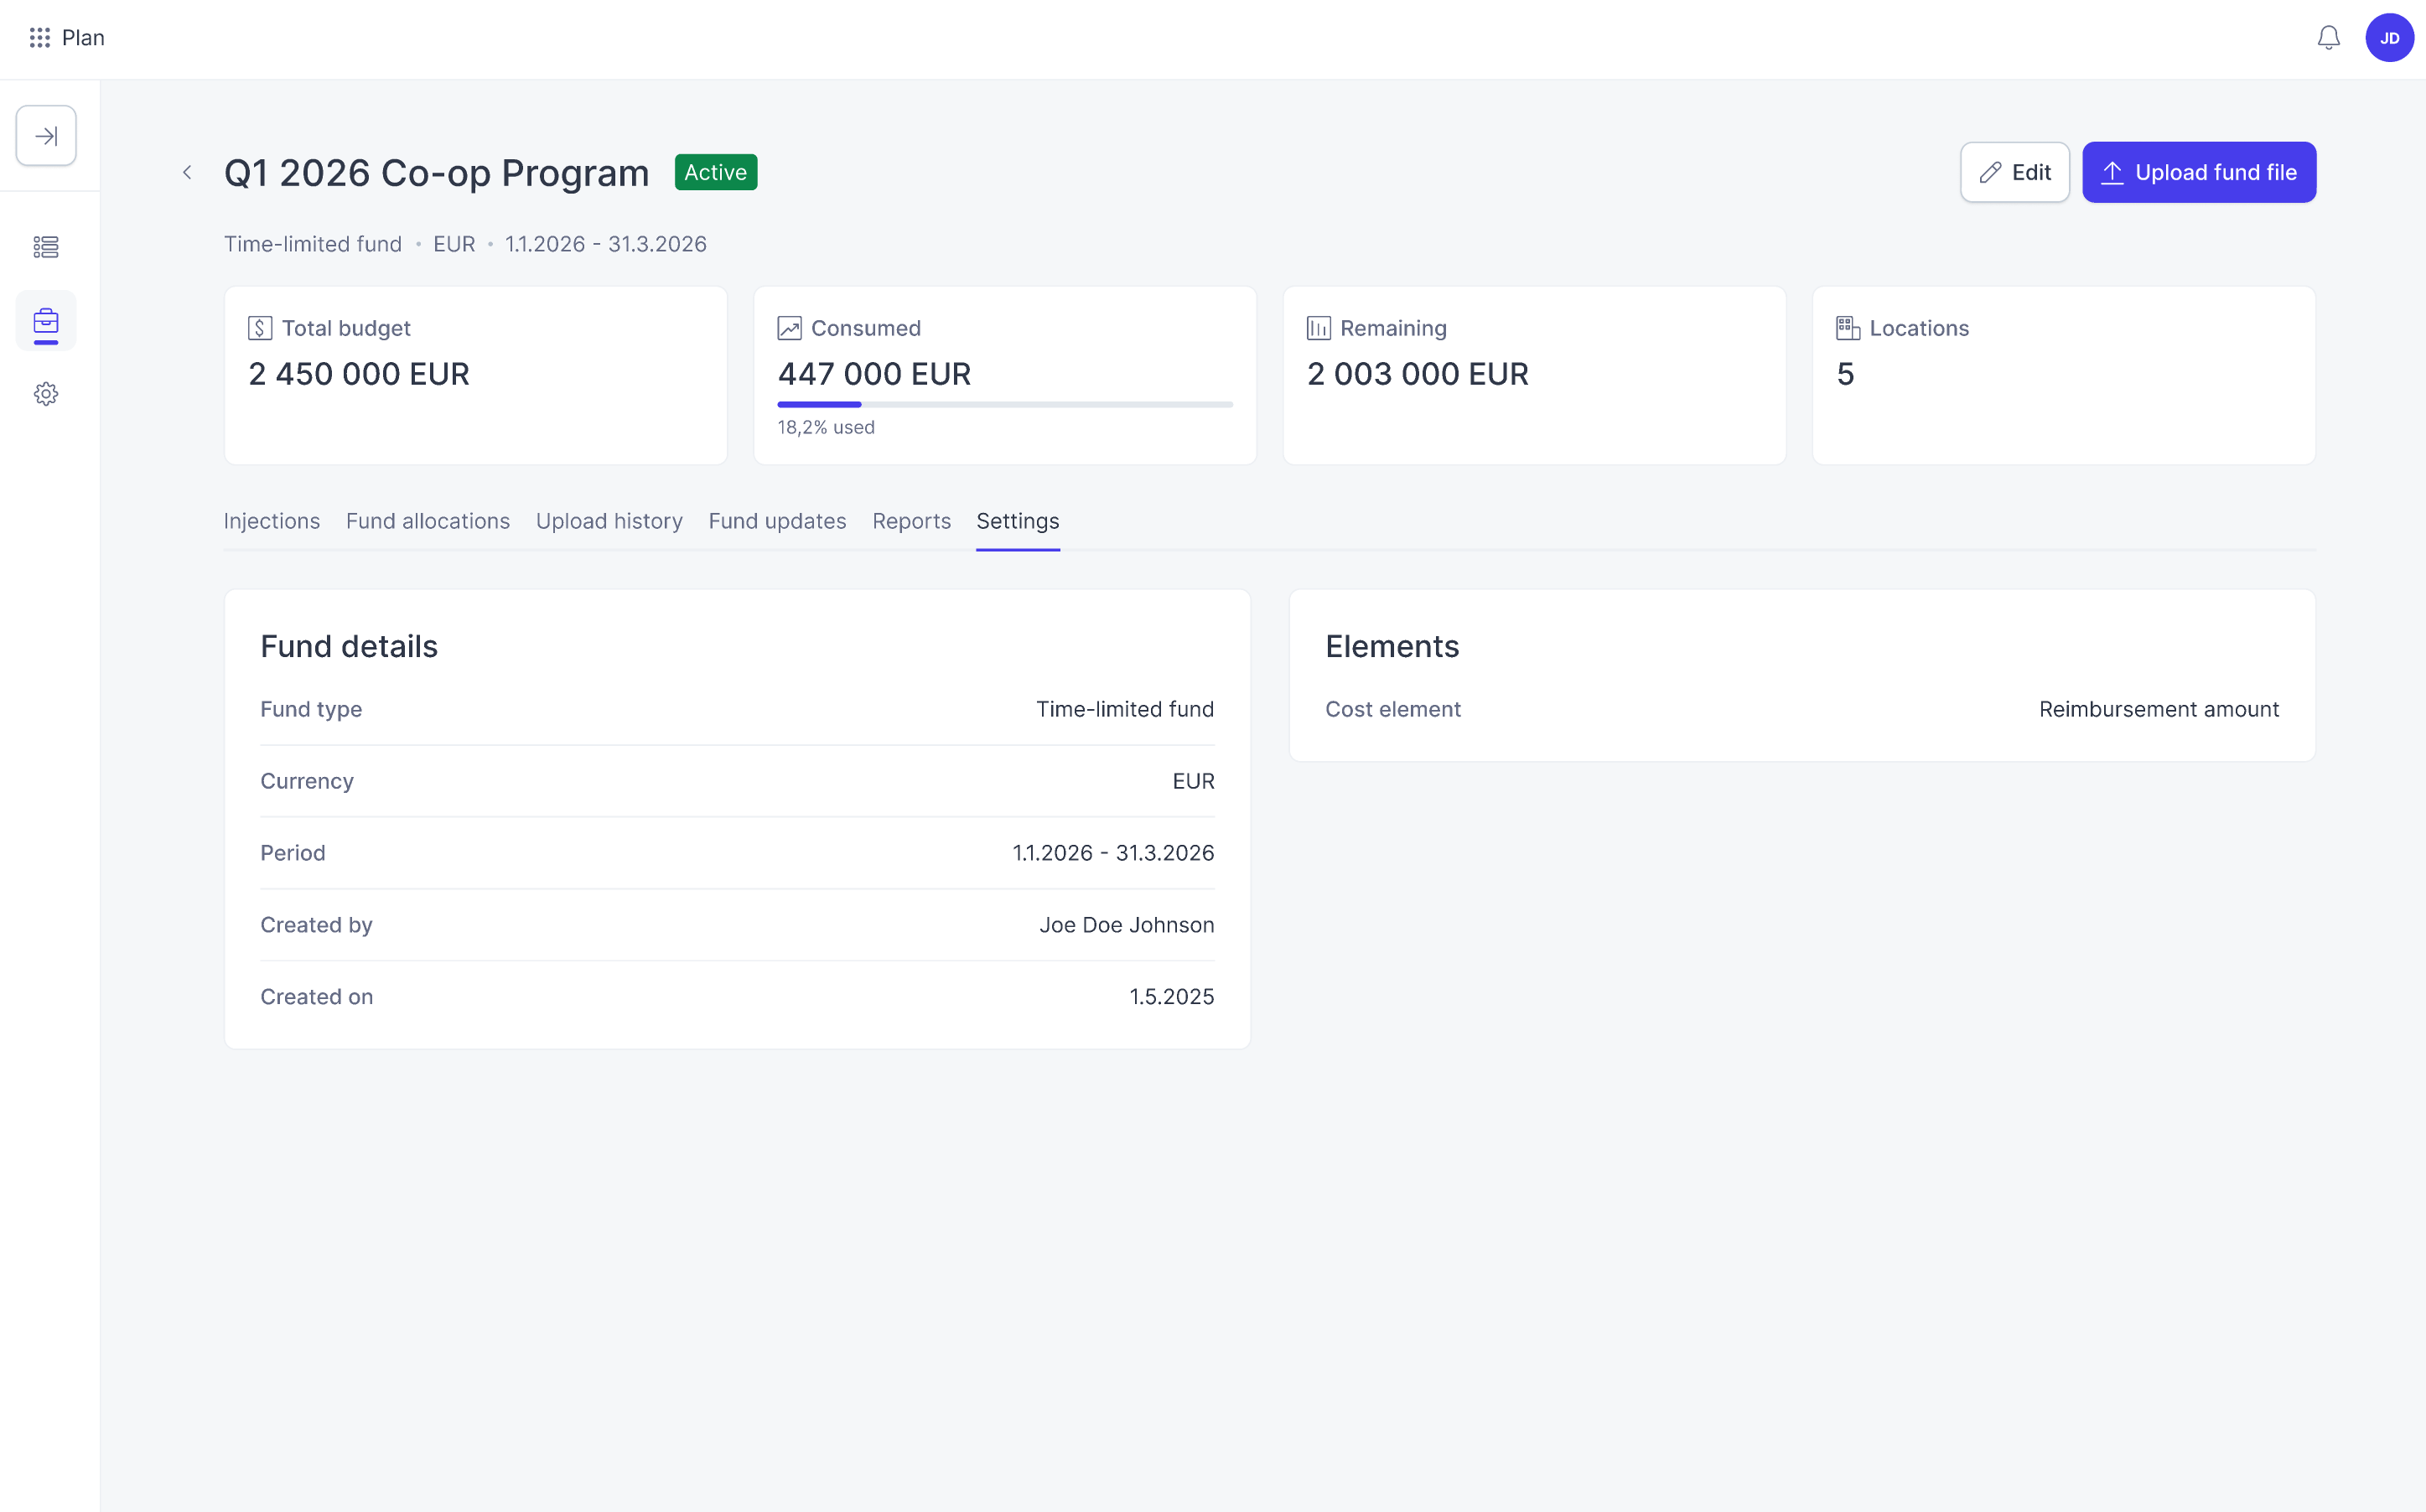
Task: Click the Period value 1.1.2026 - 31.3.2026 in Fund details
Action: tap(1112, 853)
